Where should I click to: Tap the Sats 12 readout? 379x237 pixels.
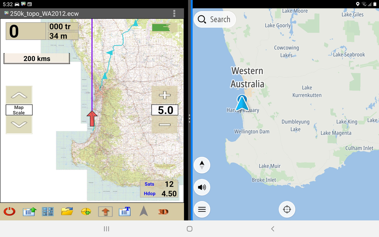(159, 184)
